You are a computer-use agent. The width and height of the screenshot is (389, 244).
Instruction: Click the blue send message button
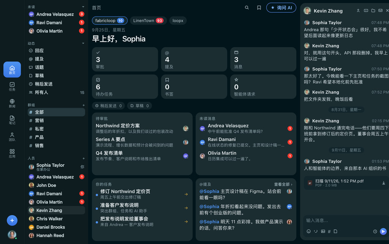pos(383,231)
